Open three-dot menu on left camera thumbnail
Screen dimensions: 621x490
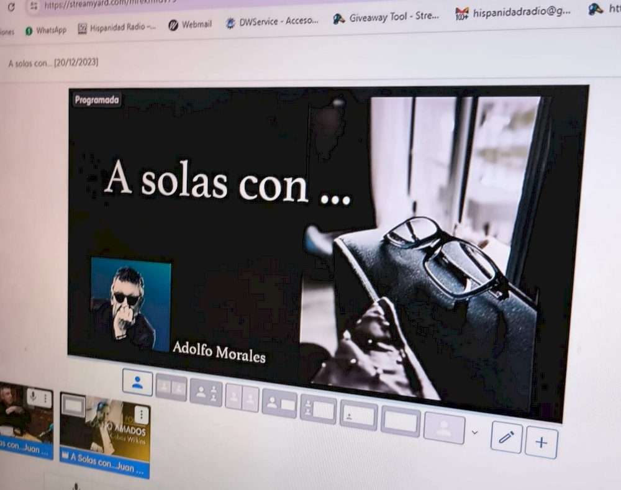coord(45,398)
